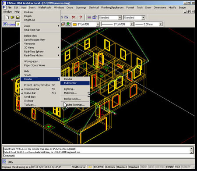The width and height of the screenshot is (197, 171).
Task: Click the yellow BYLAYER color swatch
Action: 74,25
